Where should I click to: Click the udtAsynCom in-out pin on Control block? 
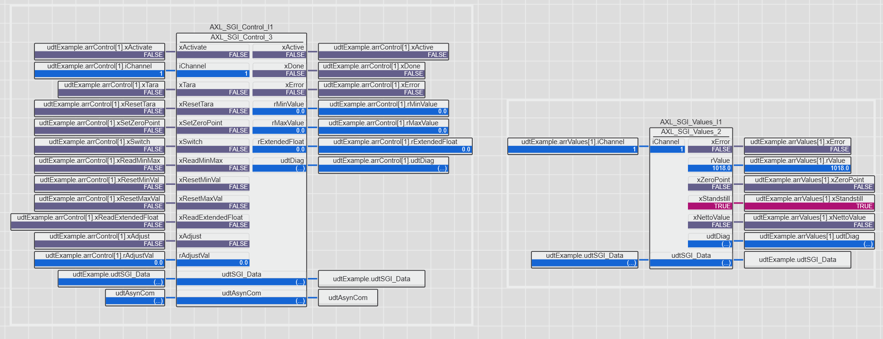(241, 297)
